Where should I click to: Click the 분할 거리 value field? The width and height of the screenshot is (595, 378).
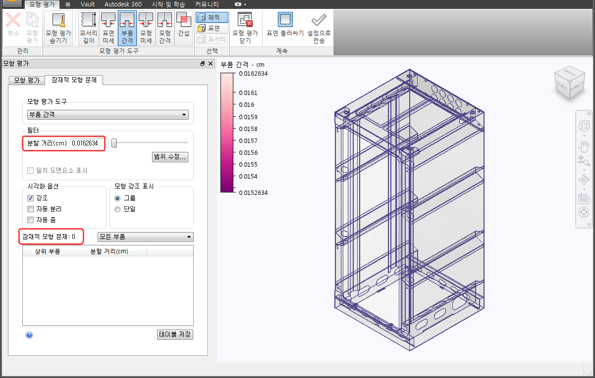(88, 143)
